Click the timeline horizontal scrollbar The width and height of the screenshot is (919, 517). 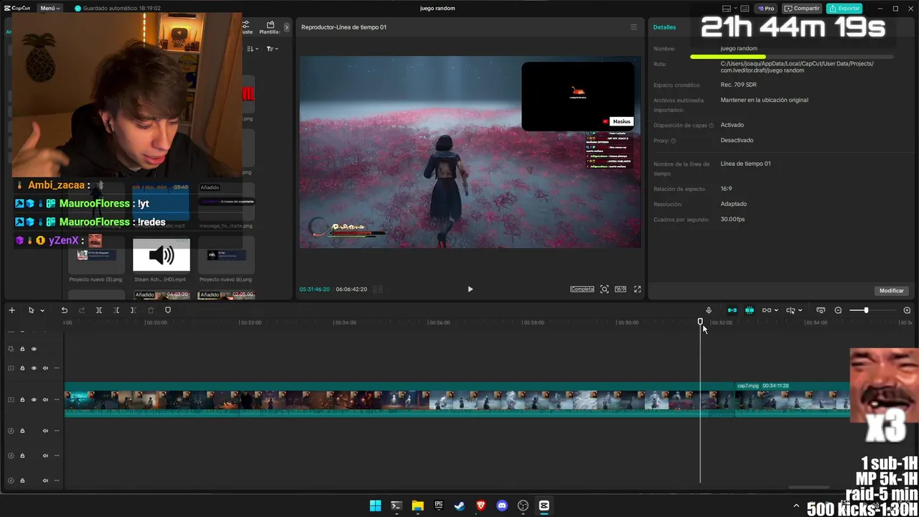(x=809, y=488)
